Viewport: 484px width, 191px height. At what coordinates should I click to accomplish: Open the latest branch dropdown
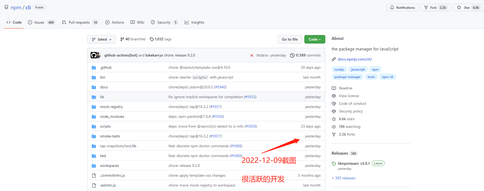102,39
